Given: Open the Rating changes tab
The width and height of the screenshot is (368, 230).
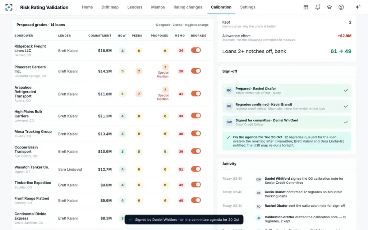Looking at the screenshot, I should pyautogui.click(x=188, y=7).
